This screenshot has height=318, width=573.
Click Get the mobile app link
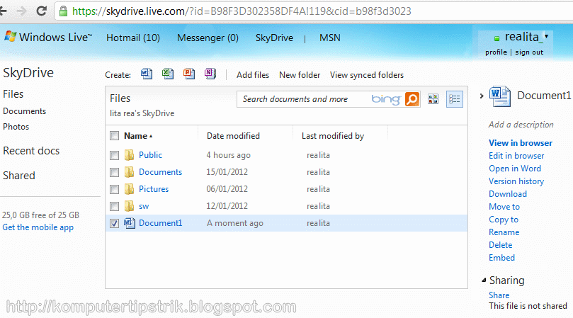[38, 227]
